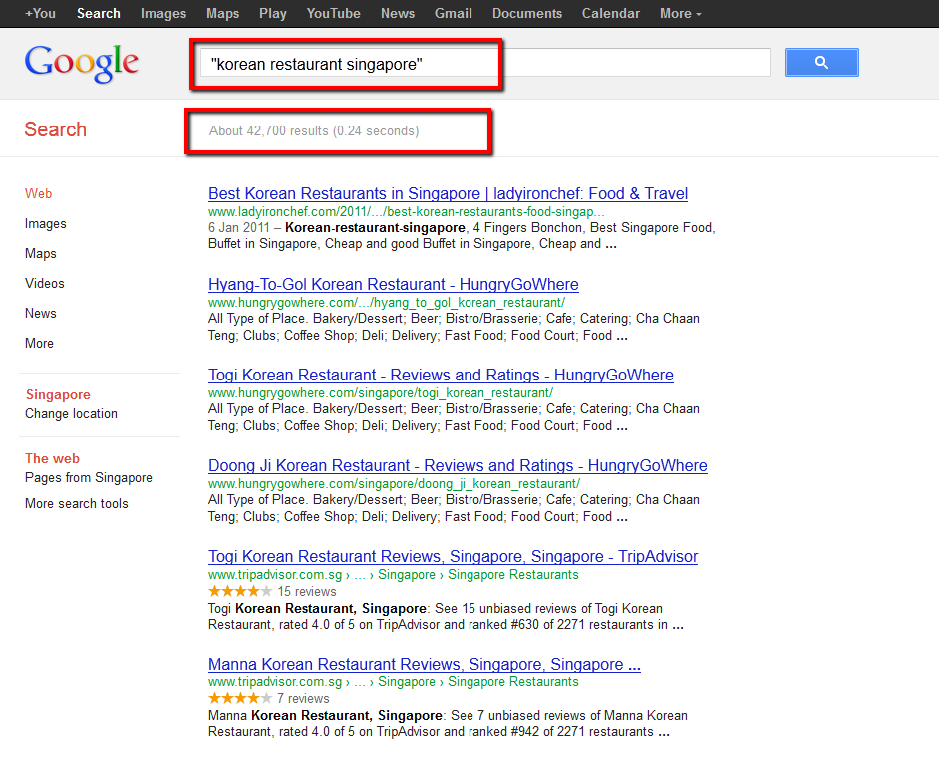
Task: Filter results by News in sidebar
Action: (41, 314)
